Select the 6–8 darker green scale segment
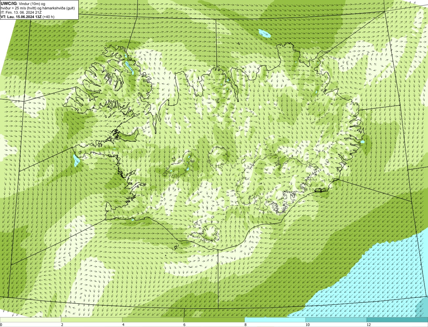Viewport: 428px width, 327px height. click(214, 320)
